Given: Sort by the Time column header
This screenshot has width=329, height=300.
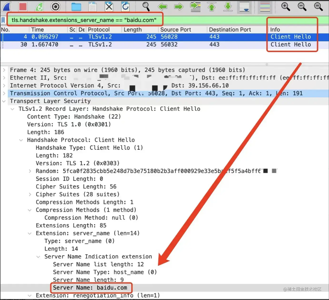Looking at the screenshot, I should click(48, 30).
